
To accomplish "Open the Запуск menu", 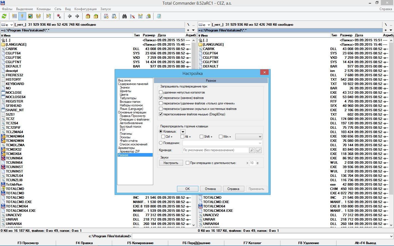I will (106, 9).
